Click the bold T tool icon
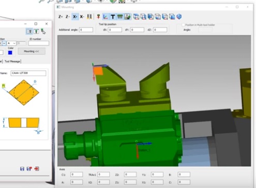Image resolution: width=256 pixels, height=188 pixels. click(113, 17)
